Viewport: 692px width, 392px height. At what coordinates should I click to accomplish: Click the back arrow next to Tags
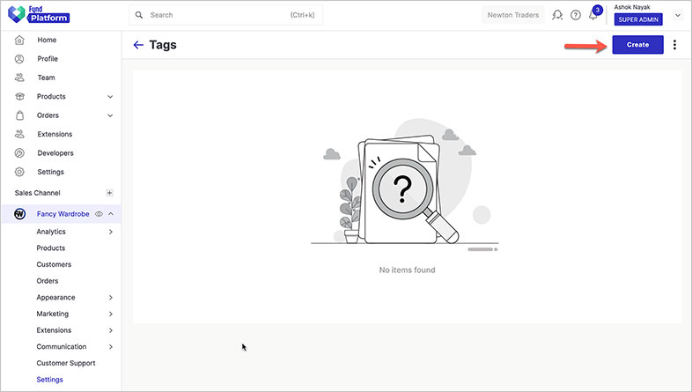138,45
